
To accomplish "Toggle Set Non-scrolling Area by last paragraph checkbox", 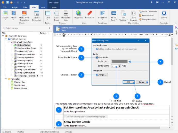I will (97, 49).
